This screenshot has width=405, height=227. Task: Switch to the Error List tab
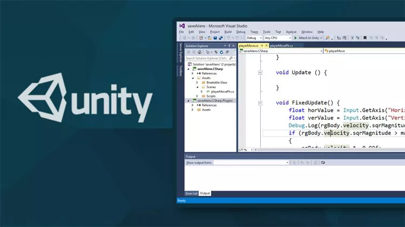pyautogui.click(x=191, y=193)
